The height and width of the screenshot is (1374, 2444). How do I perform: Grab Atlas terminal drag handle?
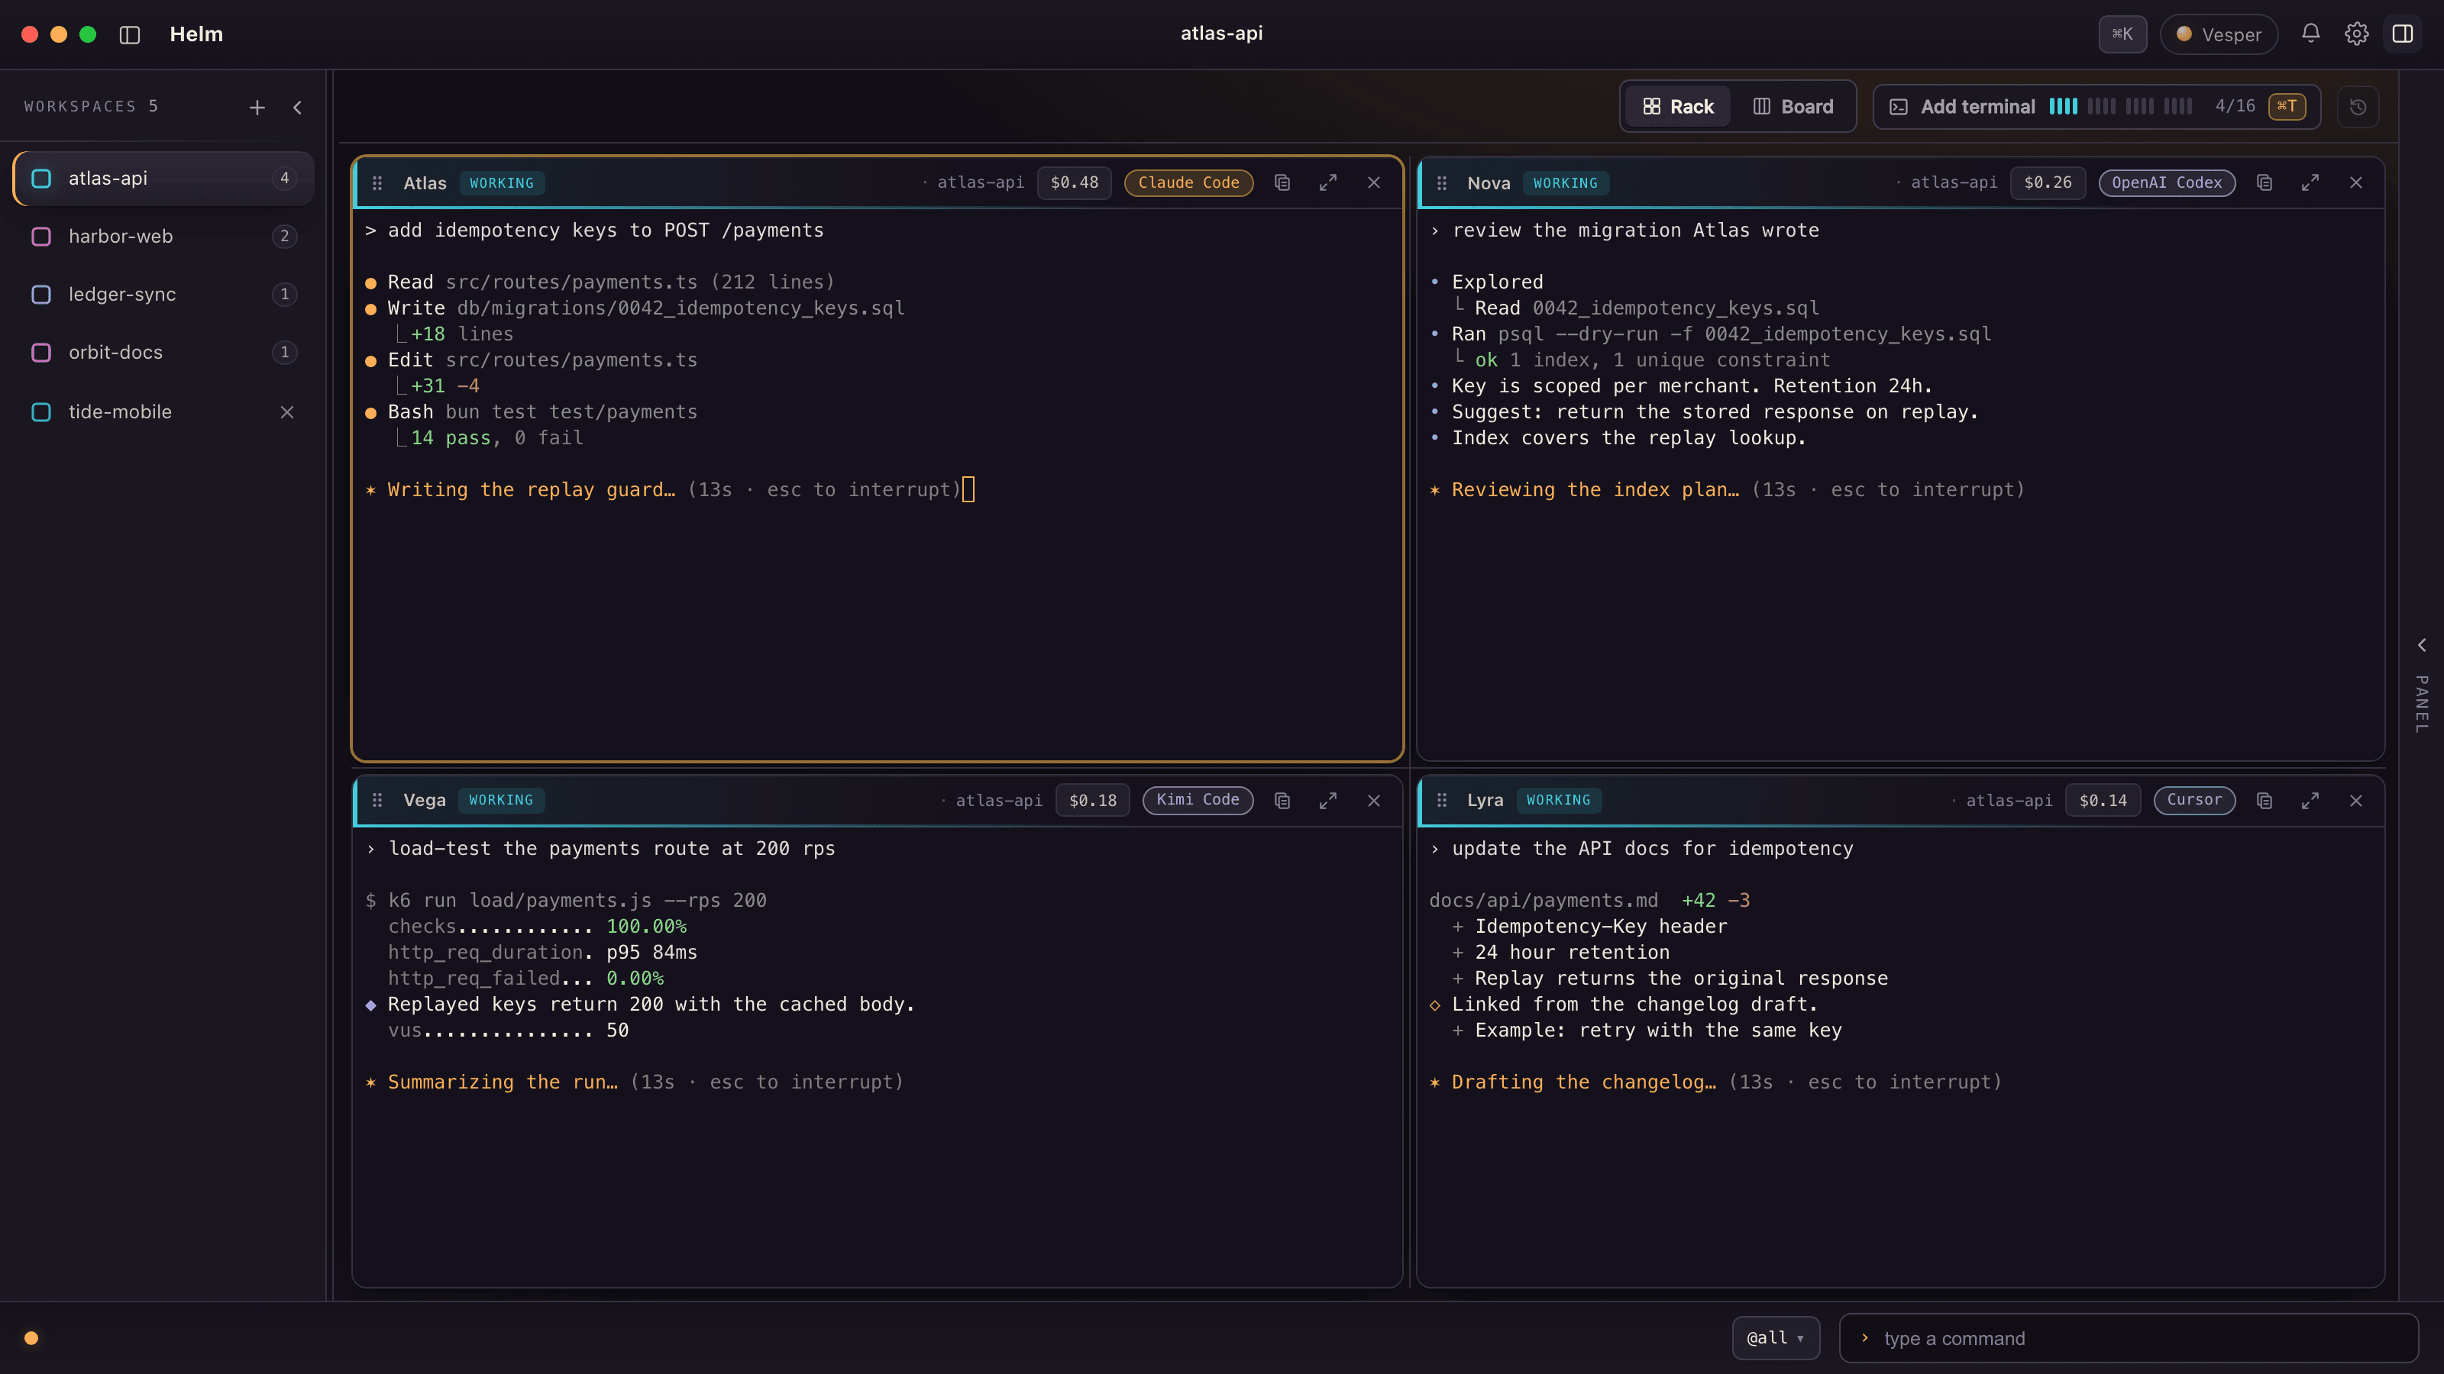(x=377, y=183)
